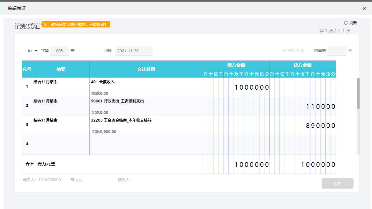Click the refresh icon next to 刷新

346,23
